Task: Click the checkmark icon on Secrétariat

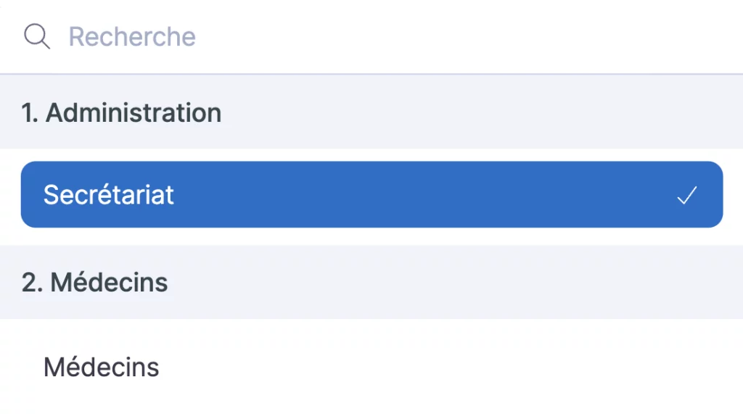Action: pyautogui.click(x=686, y=195)
